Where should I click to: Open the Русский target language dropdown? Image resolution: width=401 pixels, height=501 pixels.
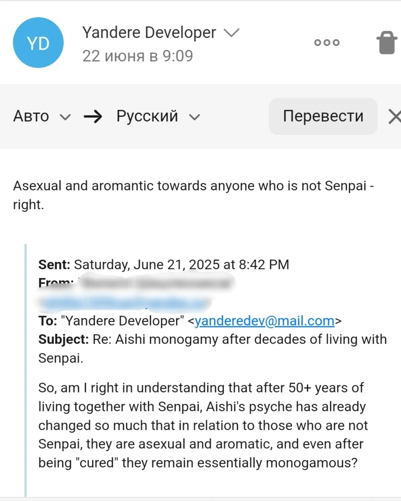click(158, 116)
